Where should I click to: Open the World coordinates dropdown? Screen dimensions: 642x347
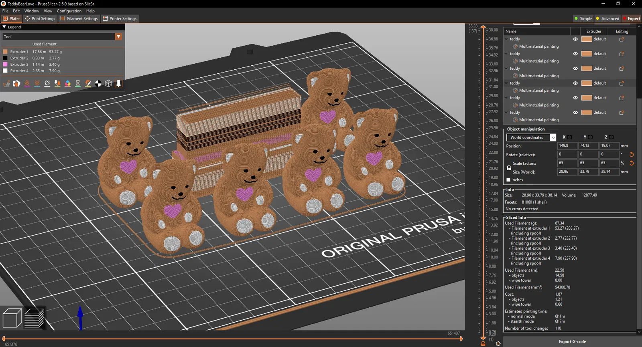coord(531,137)
